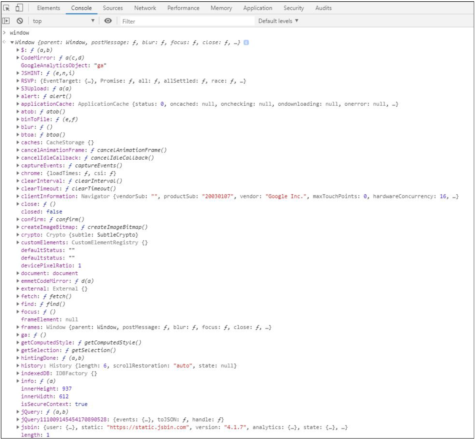Image resolution: width=475 pixels, height=439 pixels.
Task: Expand the jsbin object property
Action: pos(18,427)
